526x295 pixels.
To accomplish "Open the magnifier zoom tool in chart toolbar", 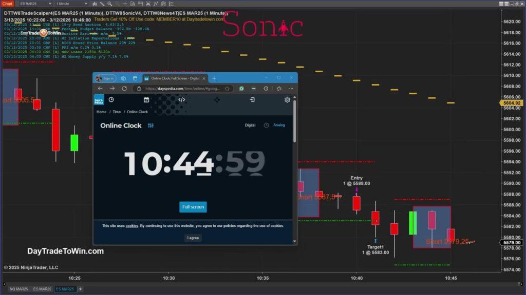I will coord(110,4).
